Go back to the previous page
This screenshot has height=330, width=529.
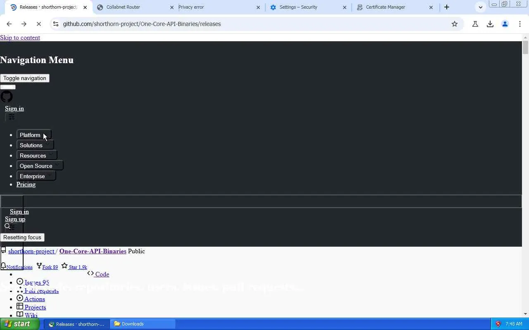(x=9, y=24)
